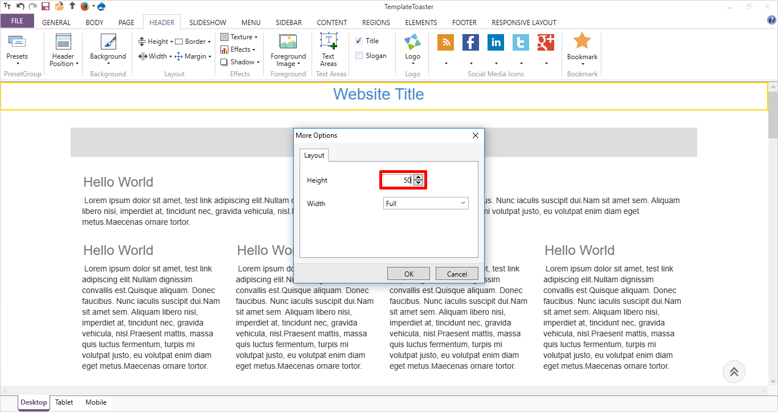Enable the Slogan checkbox
778x412 pixels.
click(x=359, y=56)
